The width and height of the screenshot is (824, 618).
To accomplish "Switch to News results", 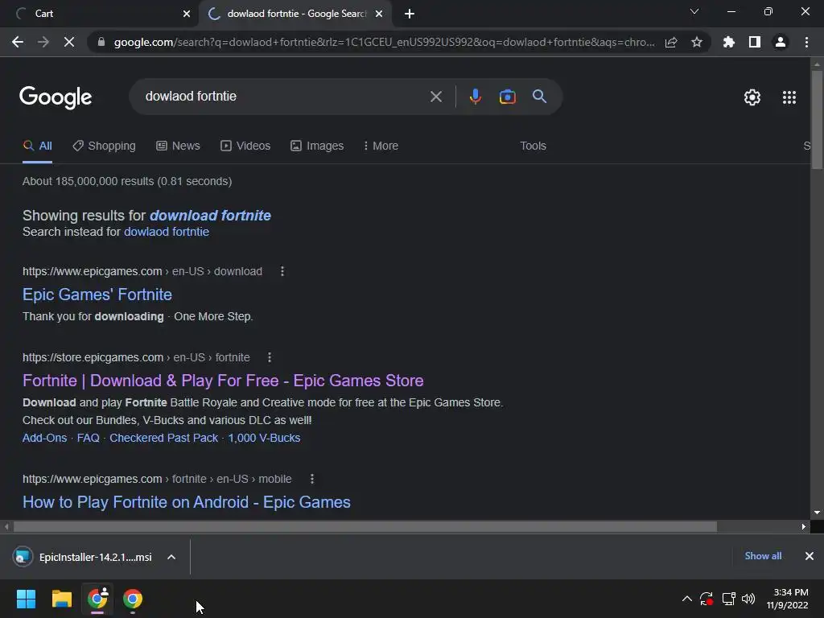I will pos(178,146).
